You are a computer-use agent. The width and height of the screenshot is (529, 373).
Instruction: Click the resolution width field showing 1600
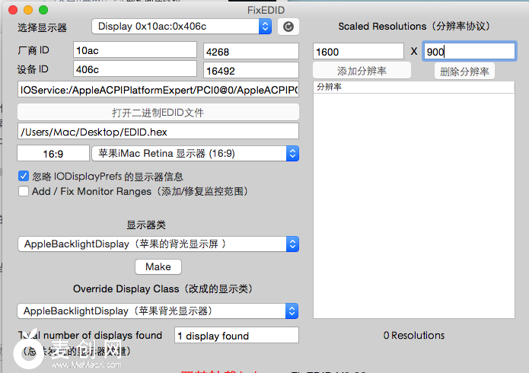(x=359, y=52)
